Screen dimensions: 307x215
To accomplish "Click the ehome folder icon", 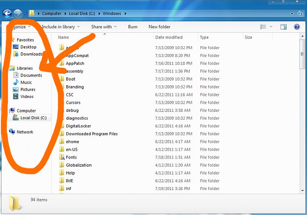I will (x=62, y=141).
